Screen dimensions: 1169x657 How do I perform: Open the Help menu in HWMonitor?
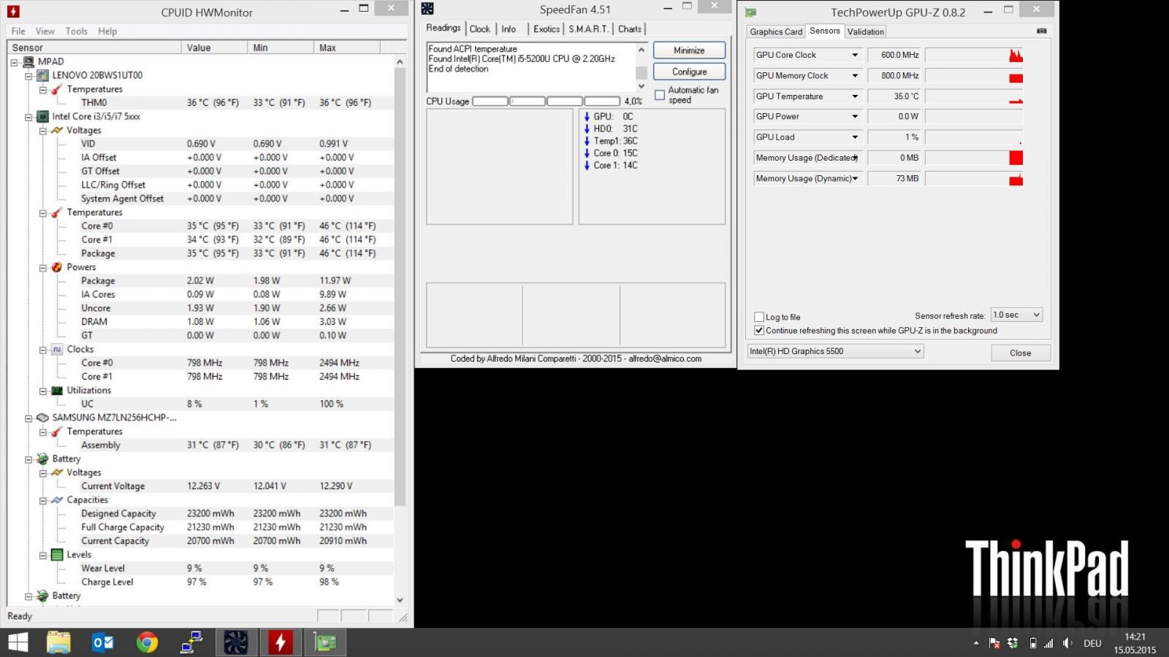pyautogui.click(x=107, y=31)
